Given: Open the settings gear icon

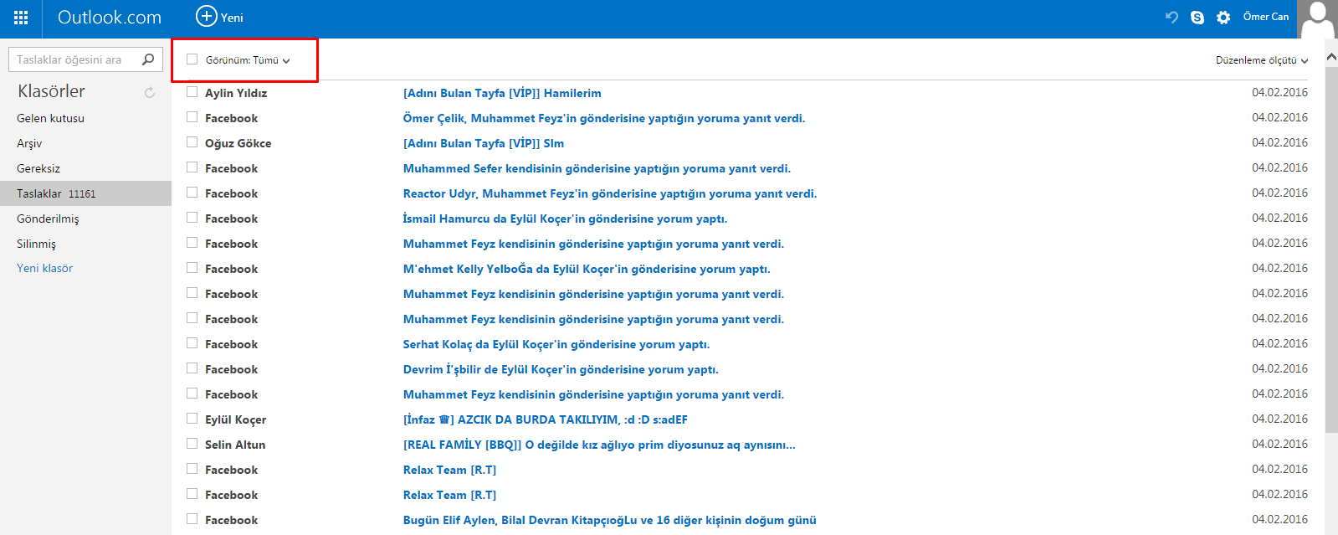Looking at the screenshot, I should (1223, 17).
